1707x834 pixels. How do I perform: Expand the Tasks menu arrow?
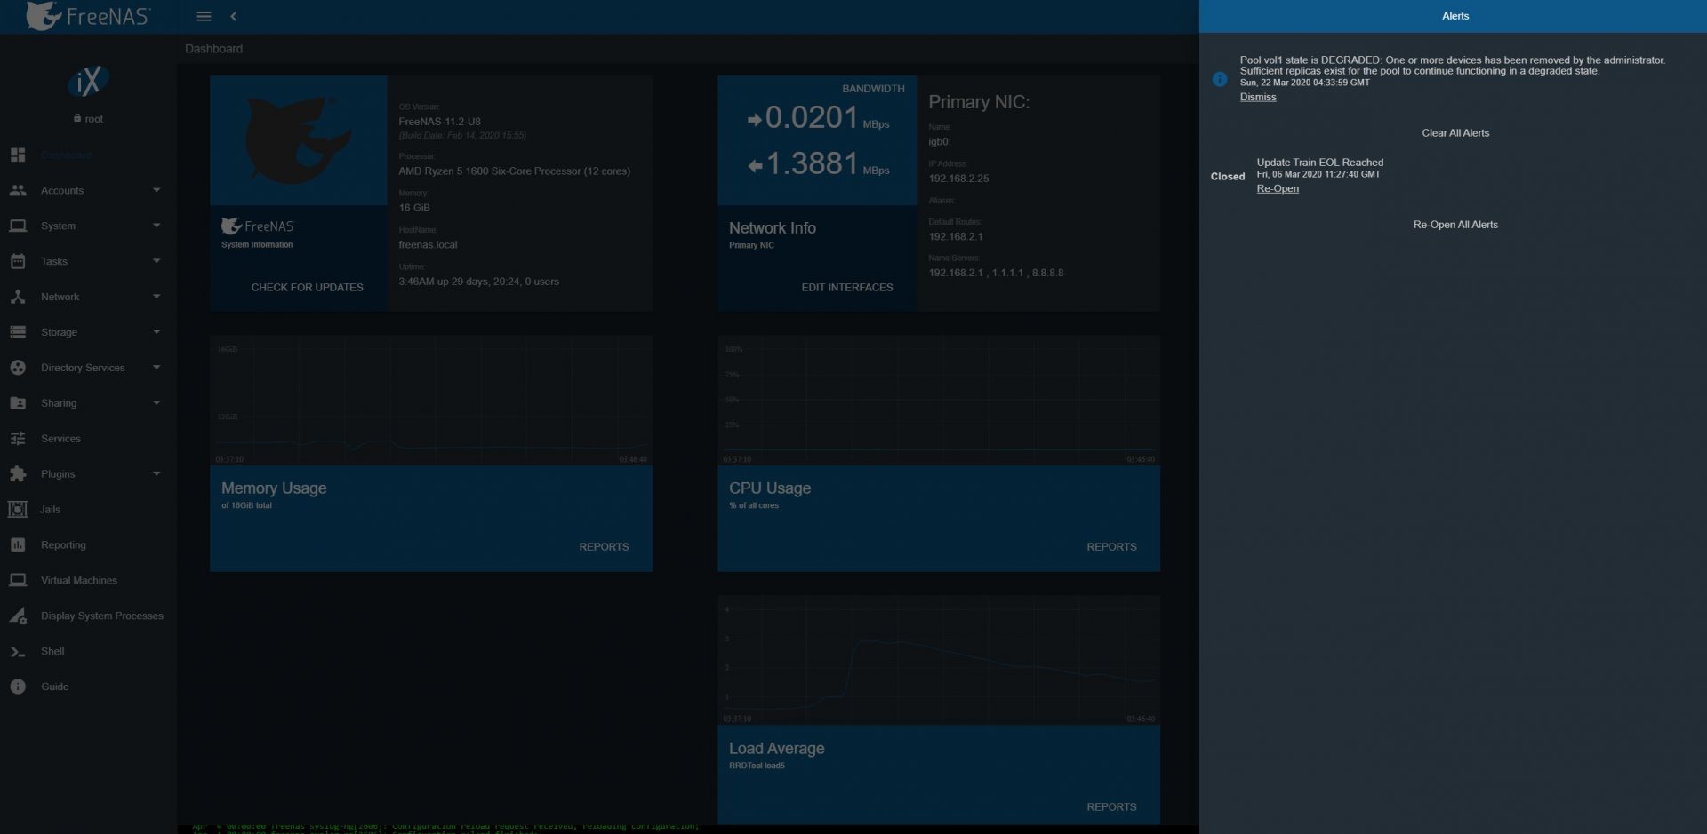pos(156,261)
